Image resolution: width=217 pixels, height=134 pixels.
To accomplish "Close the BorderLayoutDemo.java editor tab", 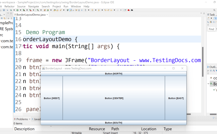I will click(x=47, y=14).
